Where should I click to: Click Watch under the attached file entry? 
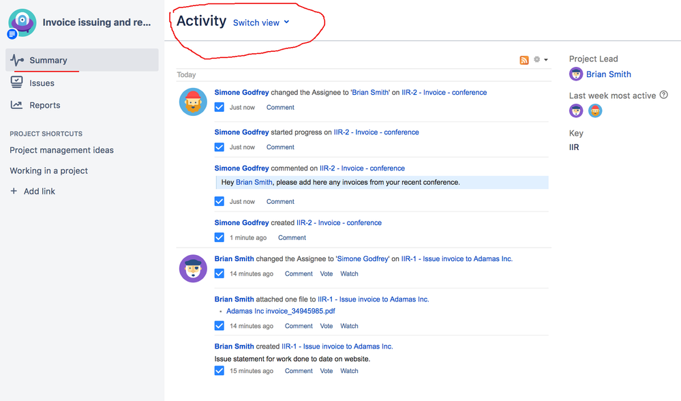[349, 326]
